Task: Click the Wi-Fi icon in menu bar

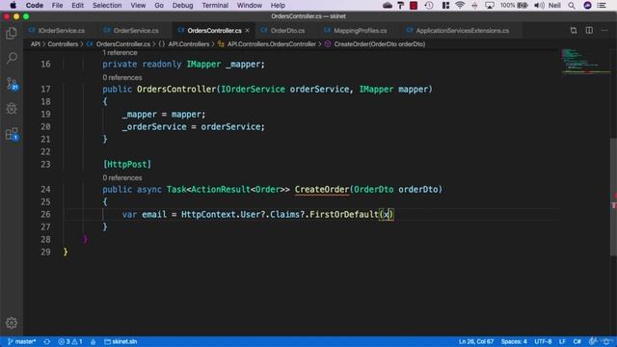Action: pyautogui.click(x=460, y=6)
